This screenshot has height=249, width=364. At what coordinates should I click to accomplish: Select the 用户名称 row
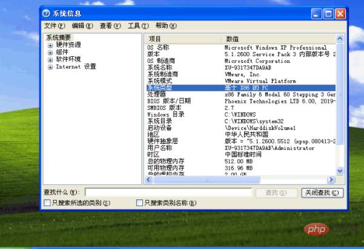click(241, 148)
